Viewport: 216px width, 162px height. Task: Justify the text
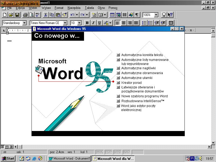tap(136, 23)
